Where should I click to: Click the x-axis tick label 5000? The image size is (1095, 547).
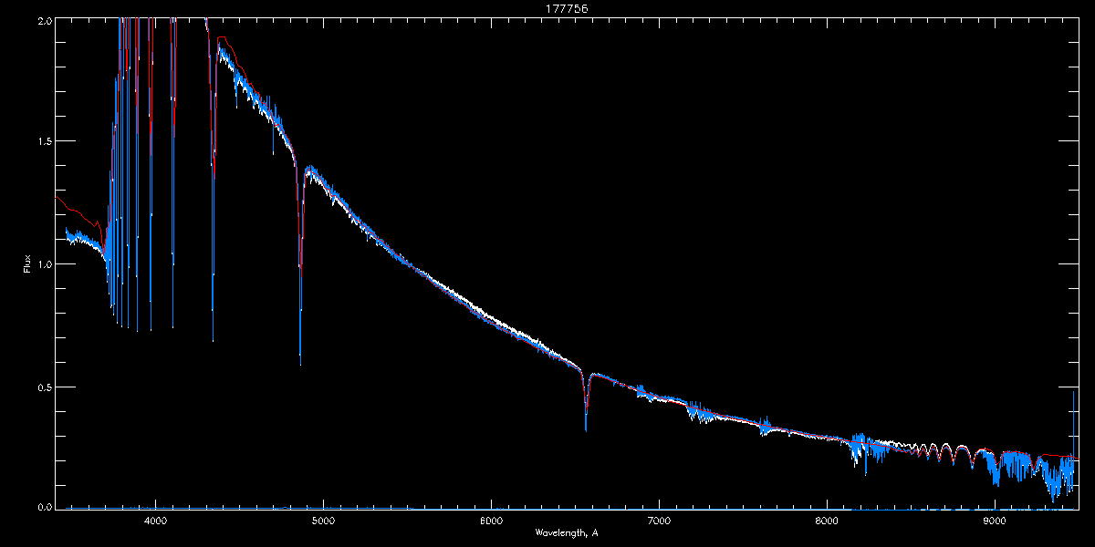pyautogui.click(x=323, y=521)
